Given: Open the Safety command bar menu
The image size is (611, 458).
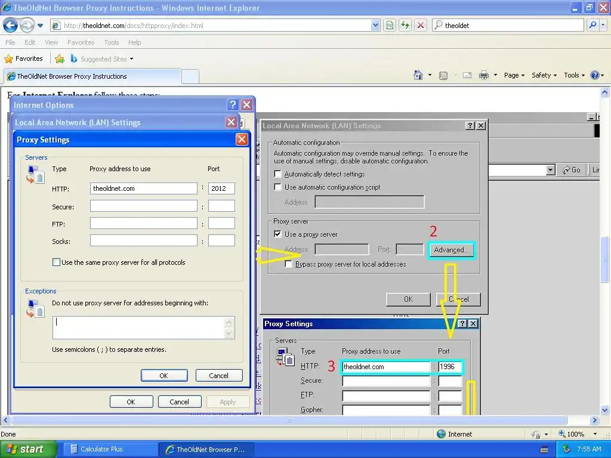Looking at the screenshot, I should click(x=544, y=75).
